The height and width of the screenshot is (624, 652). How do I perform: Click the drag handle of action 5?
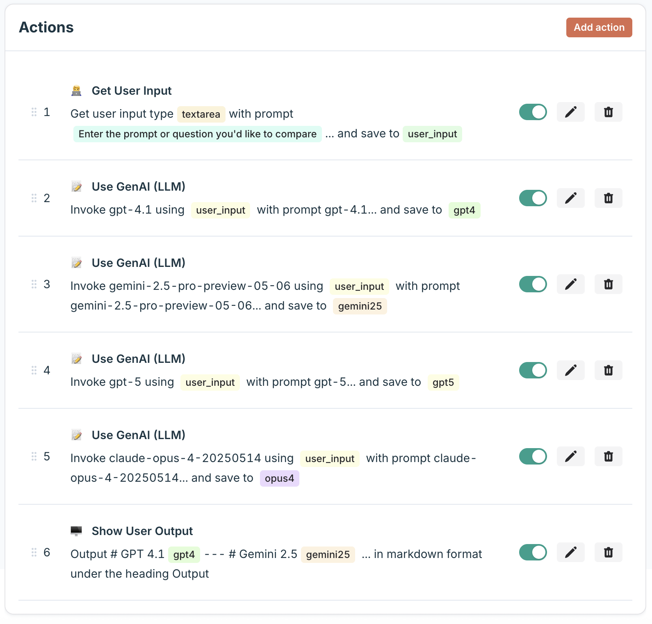(x=34, y=456)
